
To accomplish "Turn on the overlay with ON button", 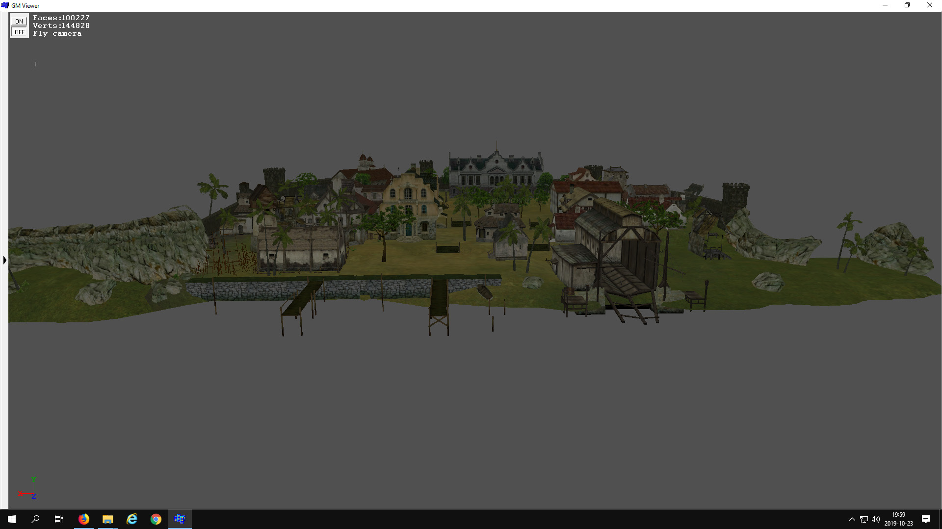I will coord(19,21).
